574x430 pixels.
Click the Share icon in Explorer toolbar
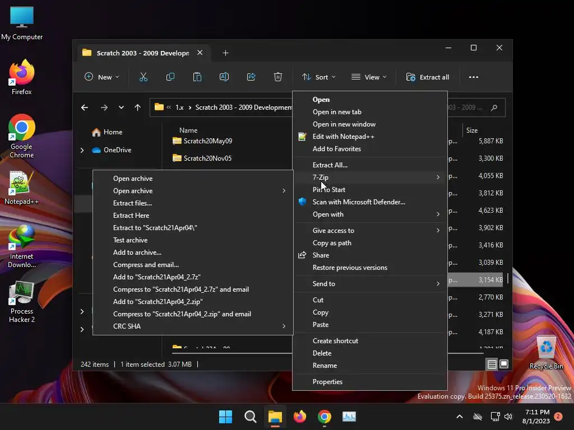click(x=251, y=77)
